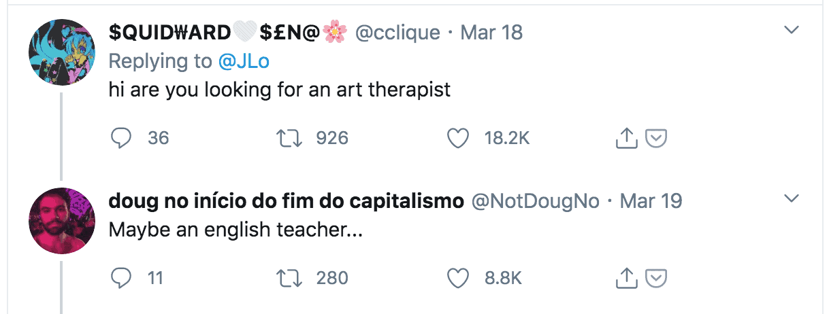Viewport: 829px width, 314px height.
Task: Share the english teacher tweet
Action: [x=625, y=277]
